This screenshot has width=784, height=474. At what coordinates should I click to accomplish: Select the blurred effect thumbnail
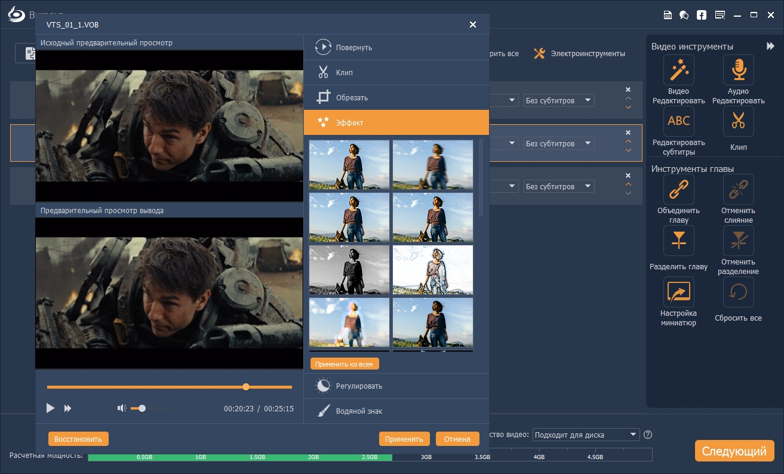[x=433, y=165]
